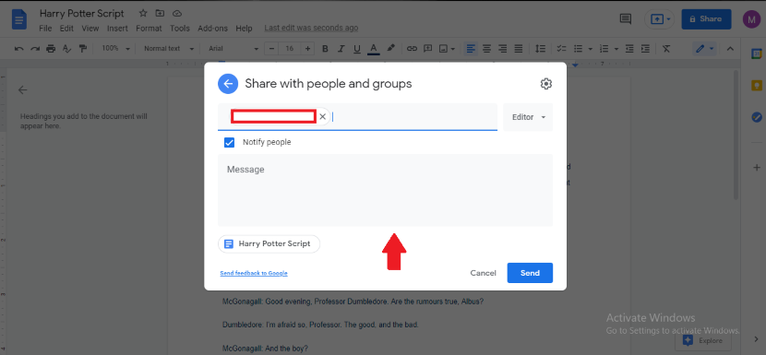Open Last edit was seconds ago link
The image size is (766, 355).
pyautogui.click(x=311, y=29)
